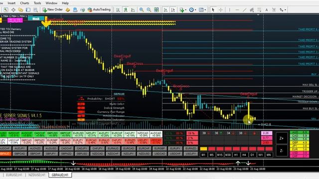Open the Charts menu
Viewport: 319px width, 179px height.
click(x=24, y=3)
